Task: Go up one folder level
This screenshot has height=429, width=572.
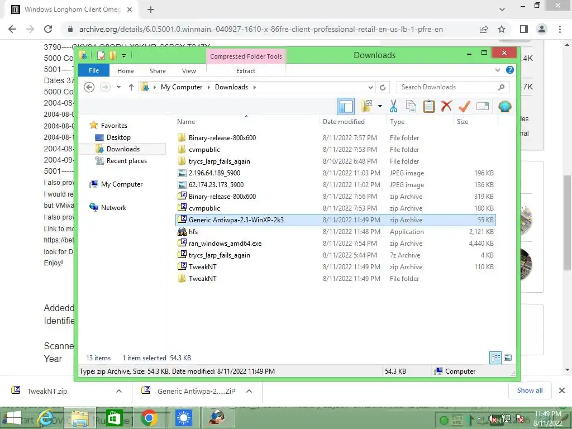Action: (131, 87)
